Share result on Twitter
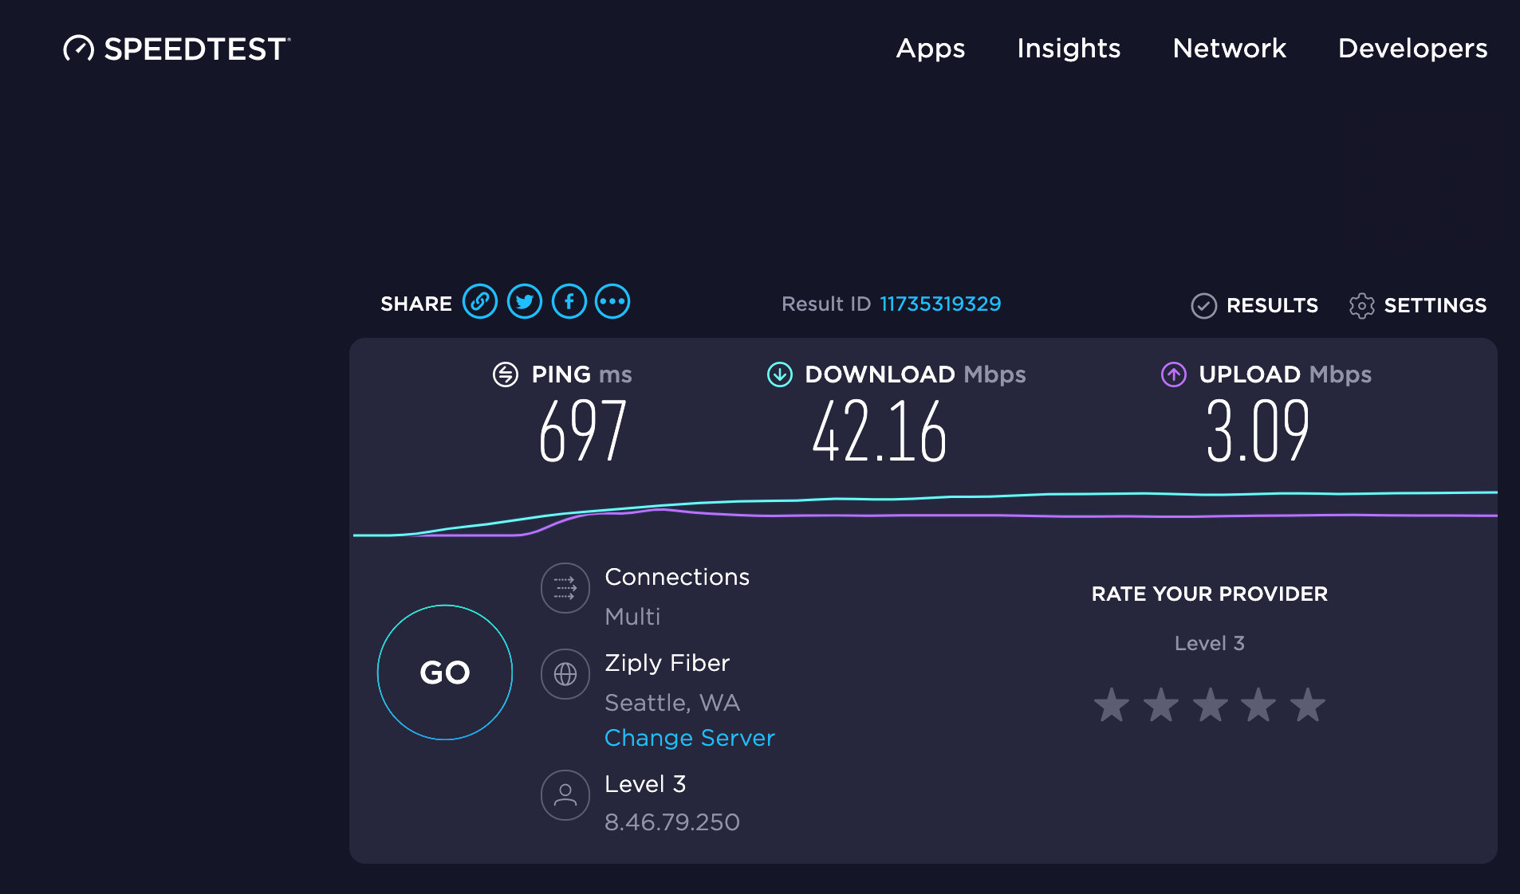 tap(525, 302)
